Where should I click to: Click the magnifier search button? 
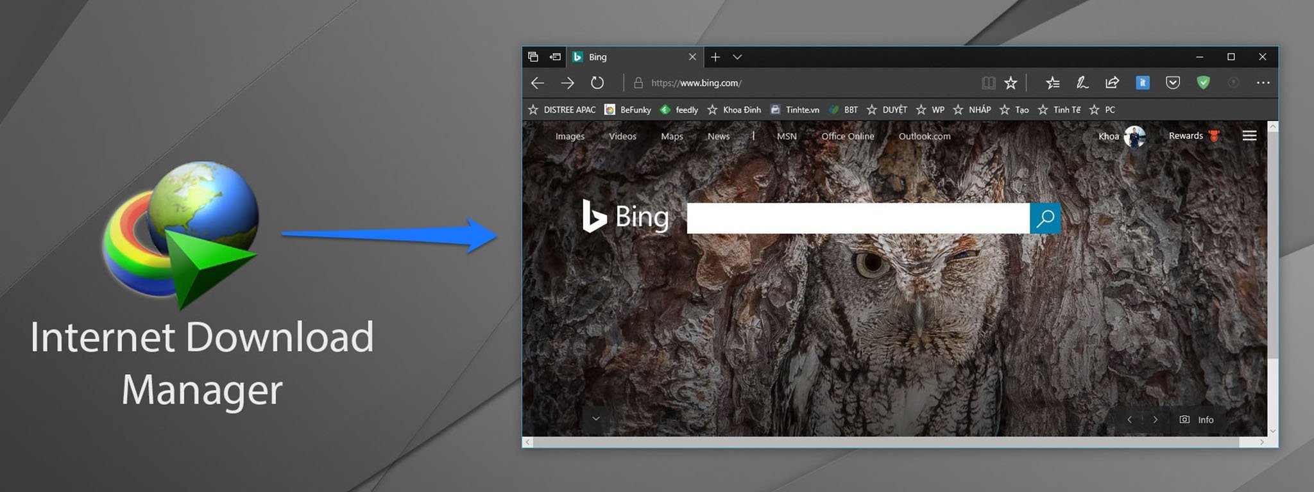tap(1045, 218)
